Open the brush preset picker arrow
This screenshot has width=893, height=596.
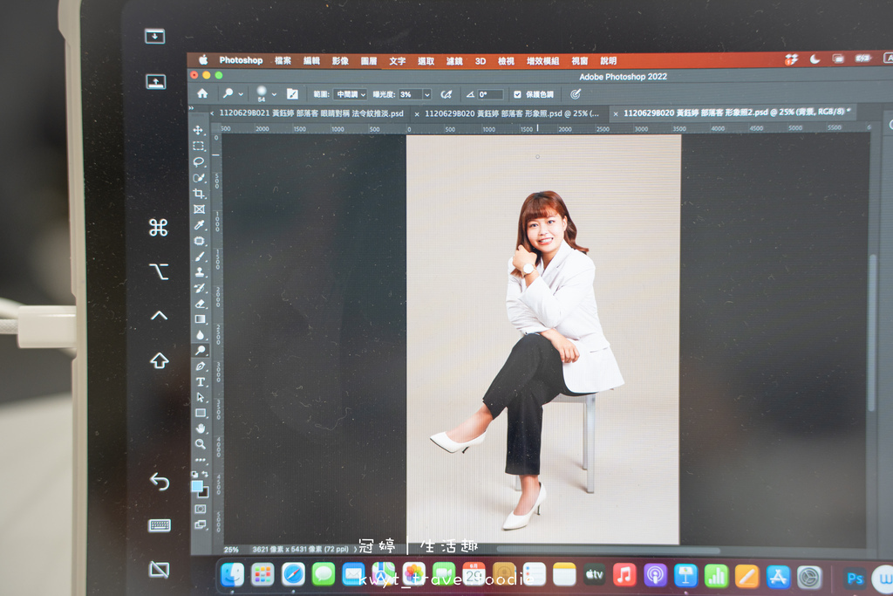pos(274,94)
